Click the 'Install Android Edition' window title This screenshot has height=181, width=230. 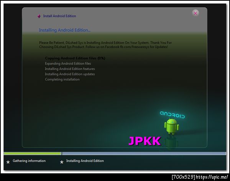click(59, 16)
